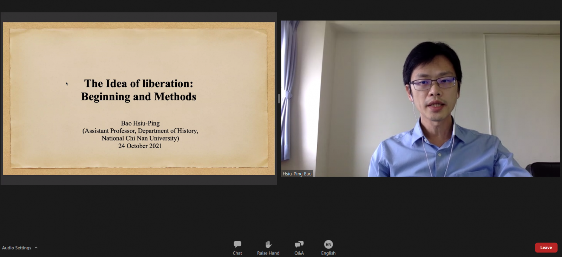The width and height of the screenshot is (562, 257).
Task: Expand the caret next to Audio Settings
Action: click(x=36, y=248)
